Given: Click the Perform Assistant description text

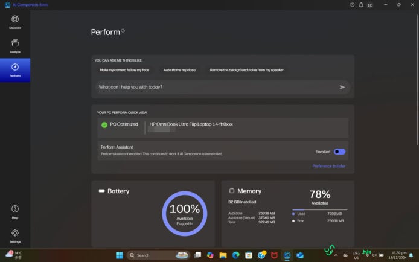Looking at the screenshot, I should [x=161, y=154].
